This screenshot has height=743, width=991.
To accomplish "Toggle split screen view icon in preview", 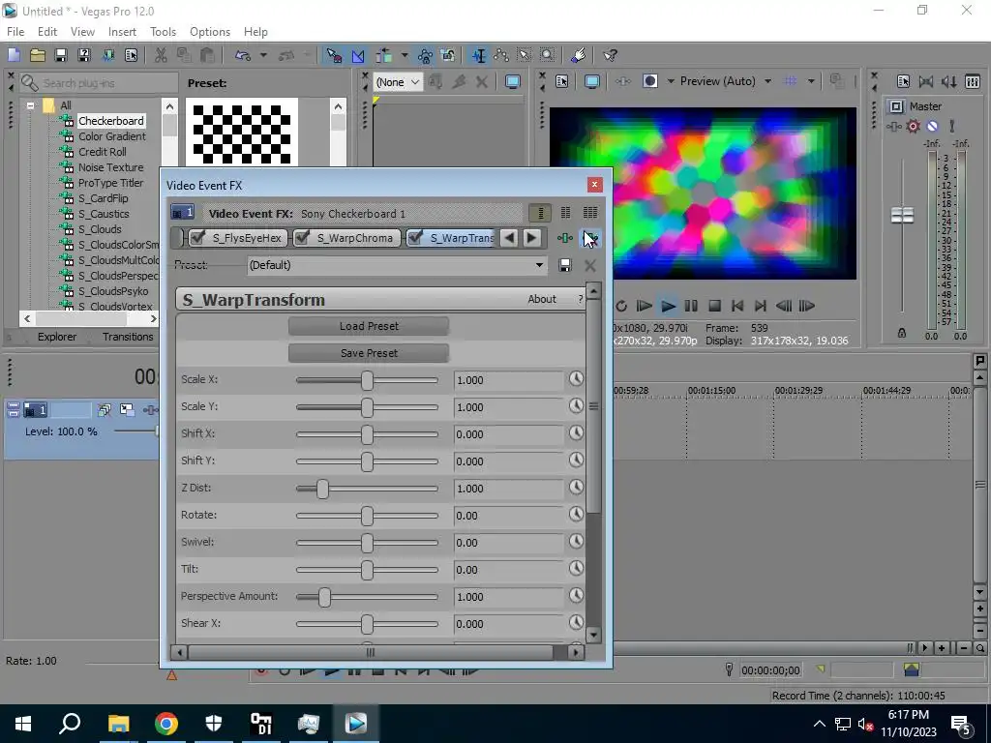I will click(649, 81).
